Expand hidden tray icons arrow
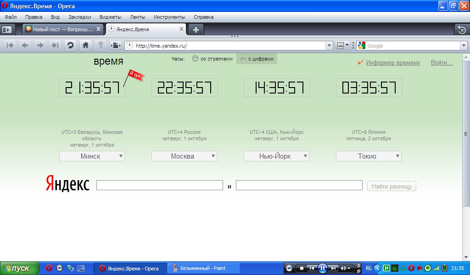 pos(378,268)
